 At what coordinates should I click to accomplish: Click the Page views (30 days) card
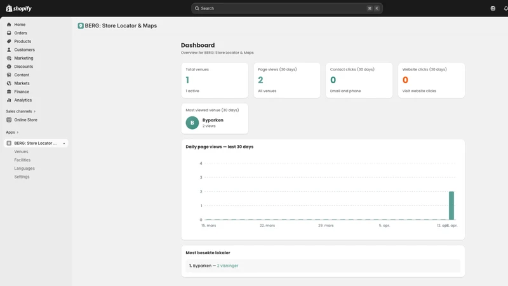point(287,81)
